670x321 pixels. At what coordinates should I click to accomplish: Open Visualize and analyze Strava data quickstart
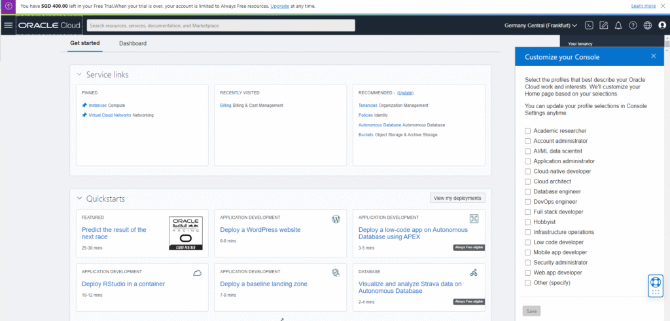tap(410, 287)
